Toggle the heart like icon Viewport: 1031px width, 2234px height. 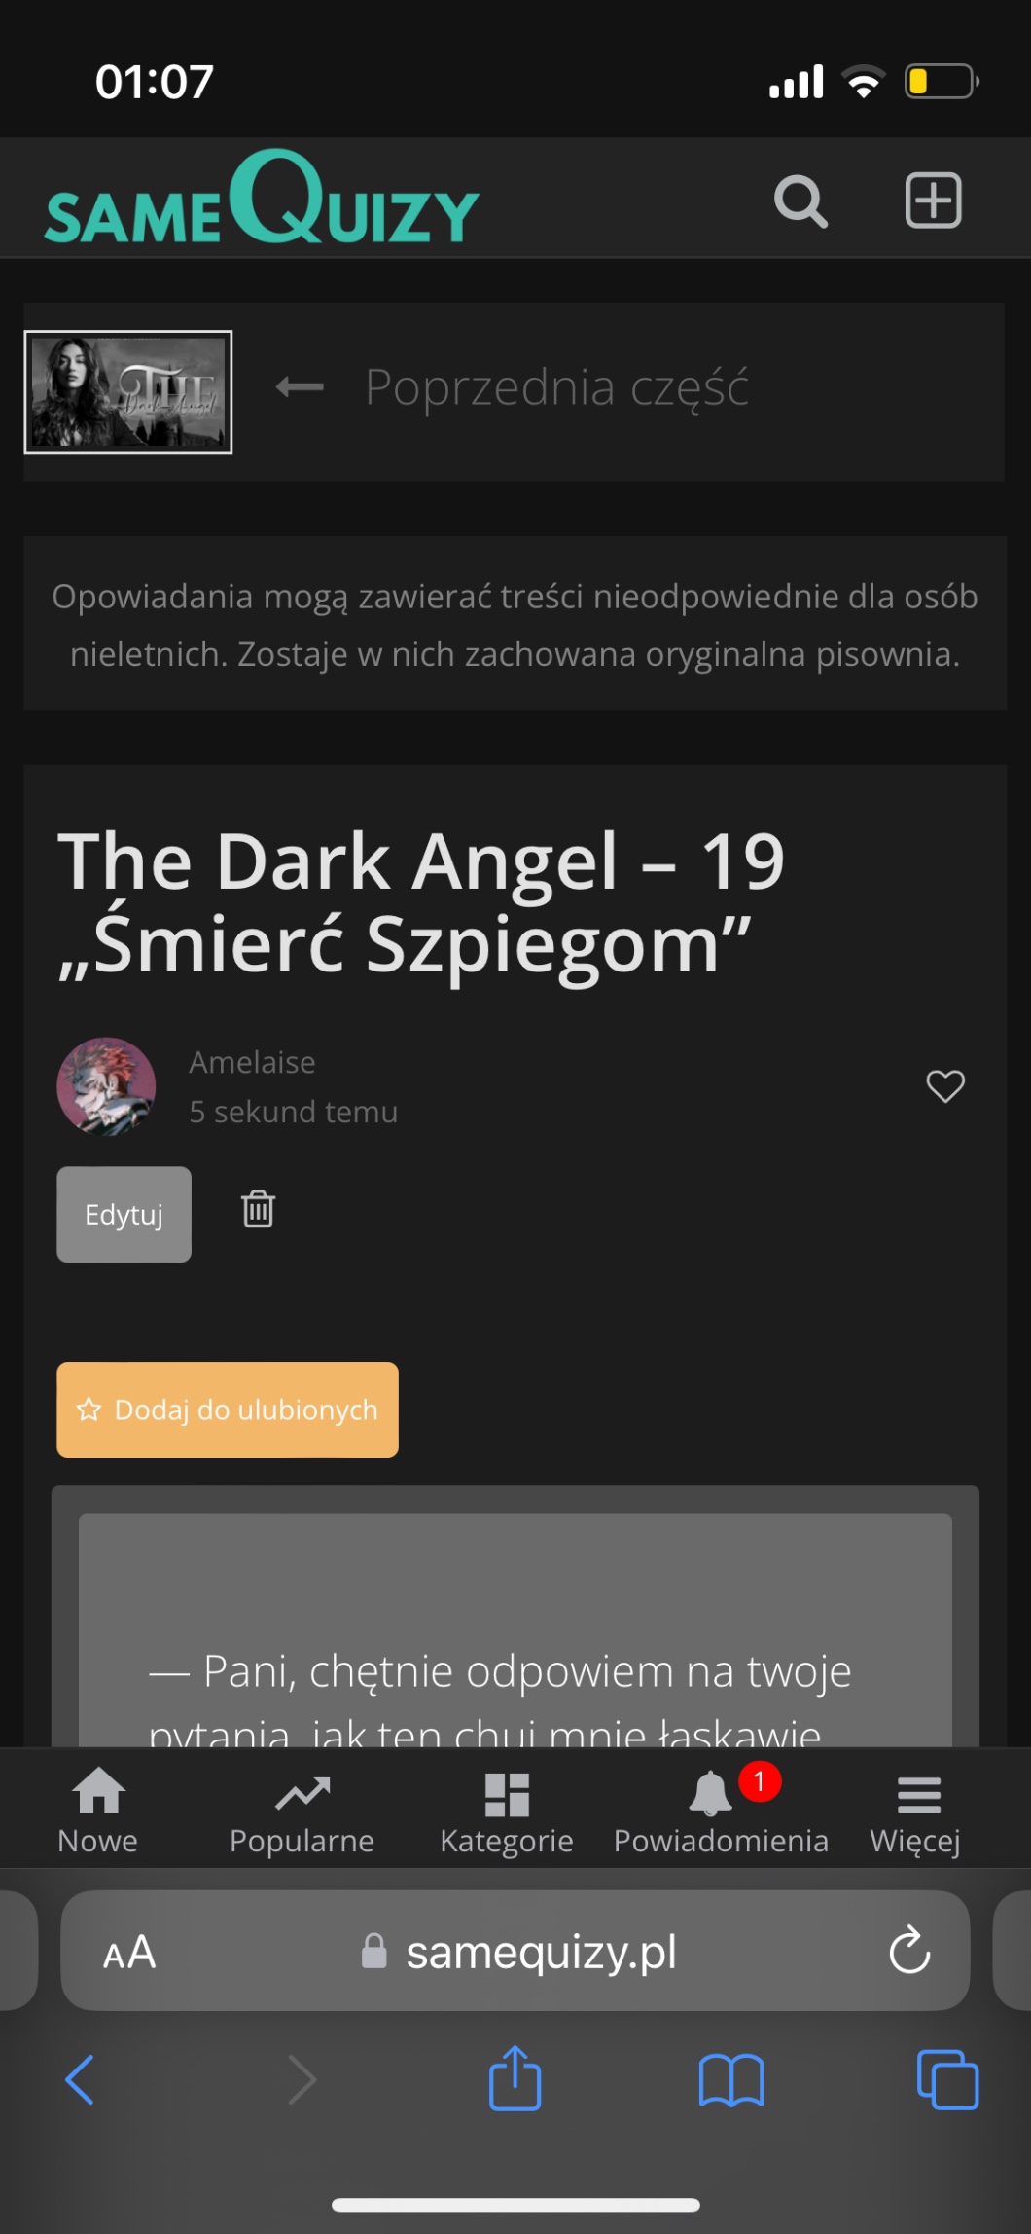pyautogui.click(x=945, y=1085)
